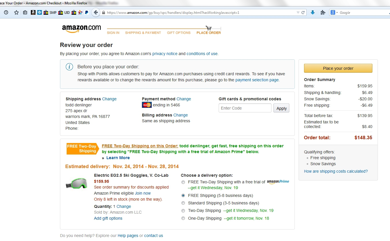Click the FREE Two-Day Shipping orange badge
The height and width of the screenshot is (241, 390).
82,149
